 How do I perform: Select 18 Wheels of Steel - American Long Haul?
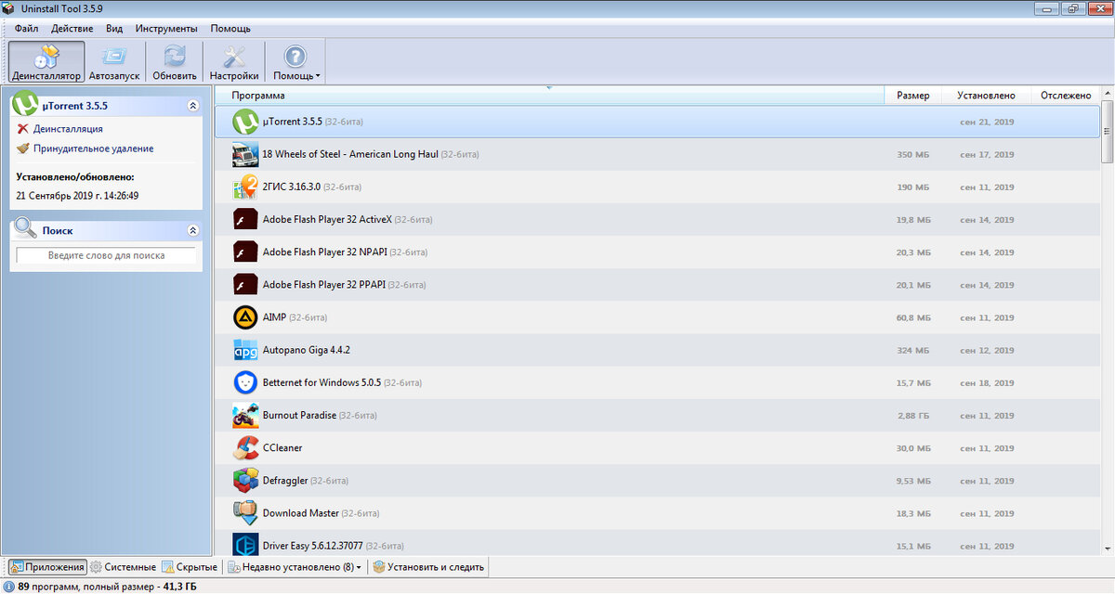(x=350, y=154)
